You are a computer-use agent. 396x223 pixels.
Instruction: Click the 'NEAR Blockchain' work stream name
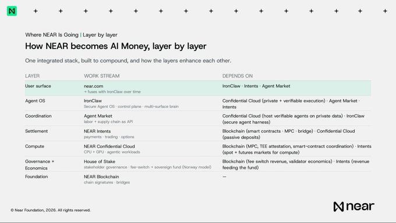click(101, 177)
